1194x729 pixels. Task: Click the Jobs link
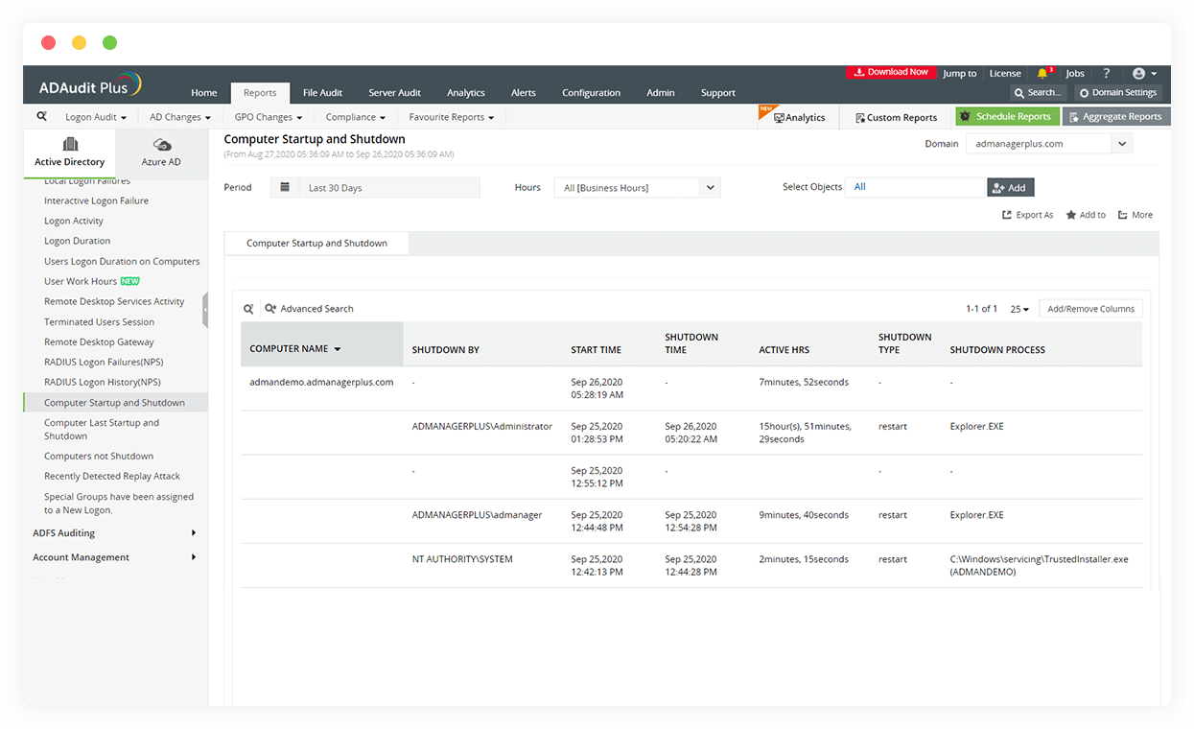pyautogui.click(x=1075, y=73)
